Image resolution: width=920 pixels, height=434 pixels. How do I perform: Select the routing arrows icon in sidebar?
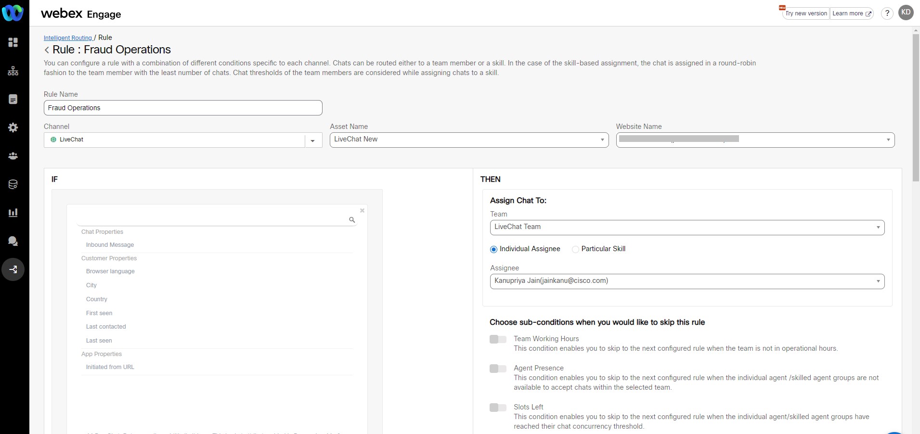(13, 269)
